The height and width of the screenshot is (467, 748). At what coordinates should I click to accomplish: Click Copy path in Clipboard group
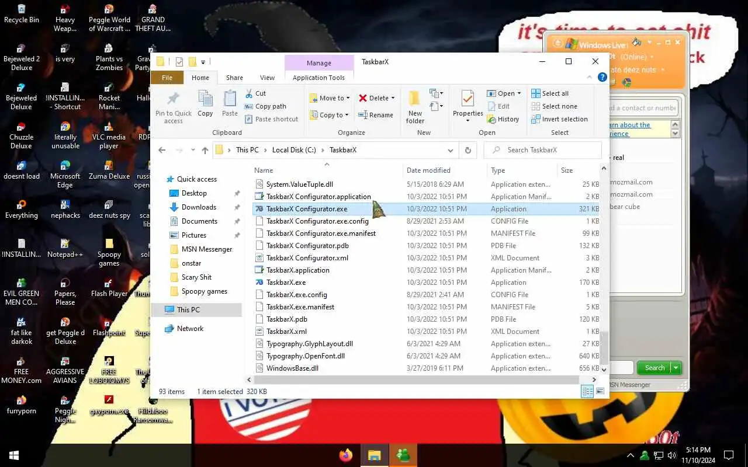coord(265,106)
